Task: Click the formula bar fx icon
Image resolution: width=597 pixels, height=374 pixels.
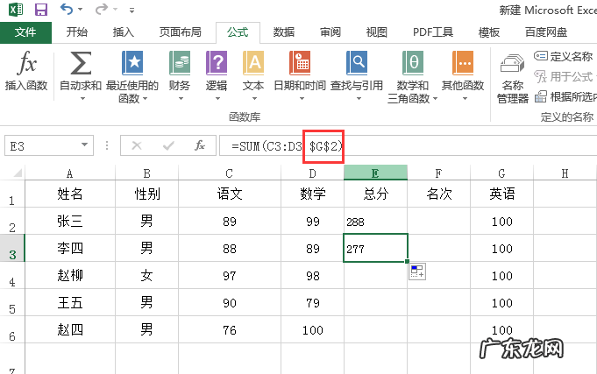Action: [x=200, y=145]
